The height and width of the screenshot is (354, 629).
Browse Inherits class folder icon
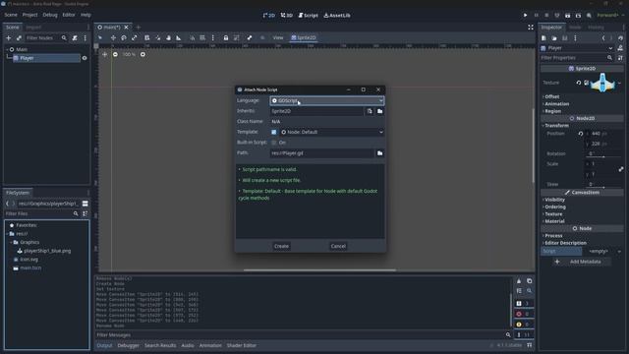[x=380, y=111]
